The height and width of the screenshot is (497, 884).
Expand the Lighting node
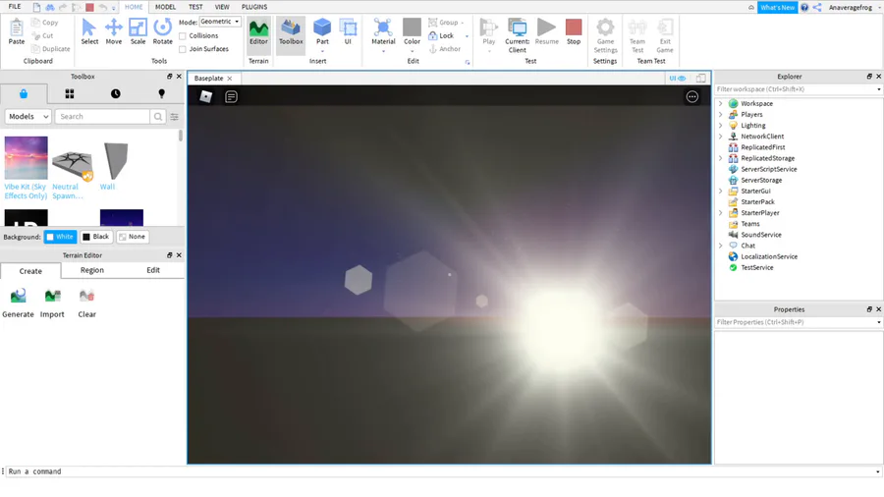point(720,125)
